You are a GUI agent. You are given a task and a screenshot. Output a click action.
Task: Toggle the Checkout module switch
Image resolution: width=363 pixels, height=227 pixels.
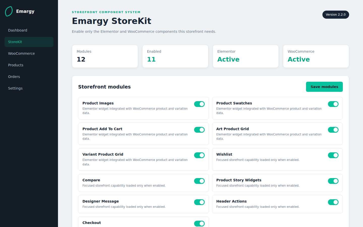199,223
